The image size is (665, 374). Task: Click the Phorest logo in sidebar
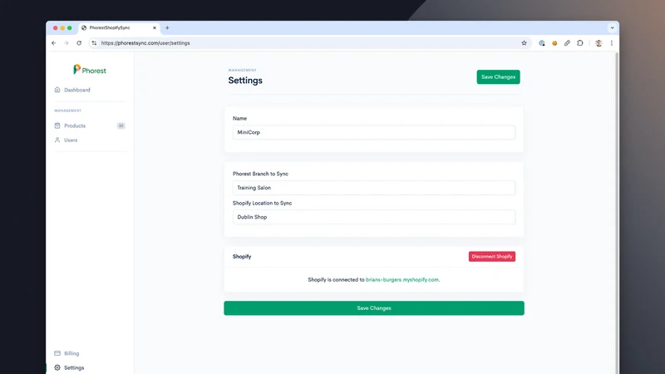pos(90,70)
